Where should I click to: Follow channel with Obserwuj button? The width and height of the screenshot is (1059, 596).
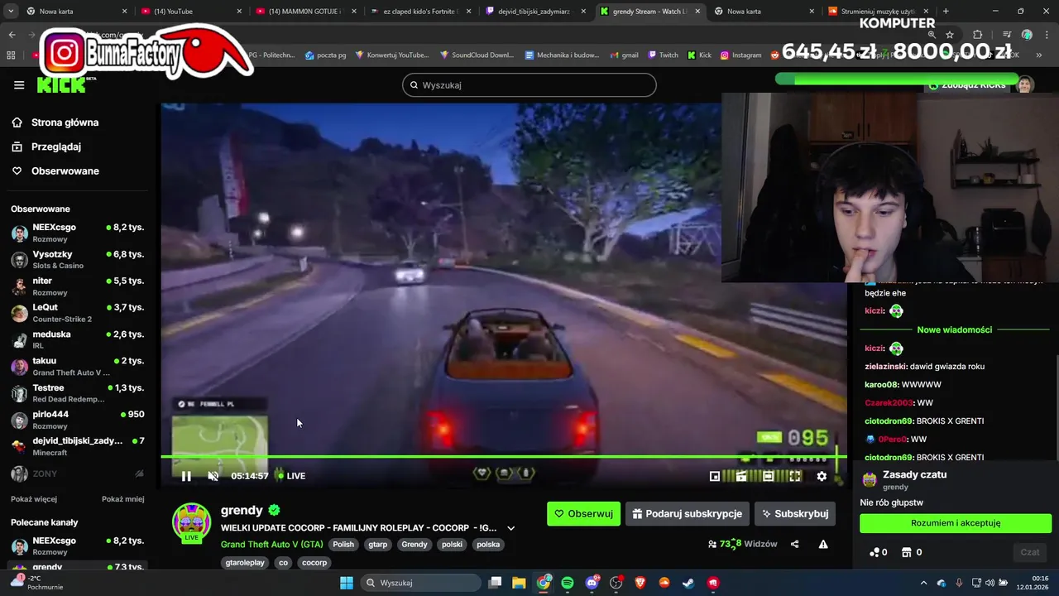(x=583, y=513)
